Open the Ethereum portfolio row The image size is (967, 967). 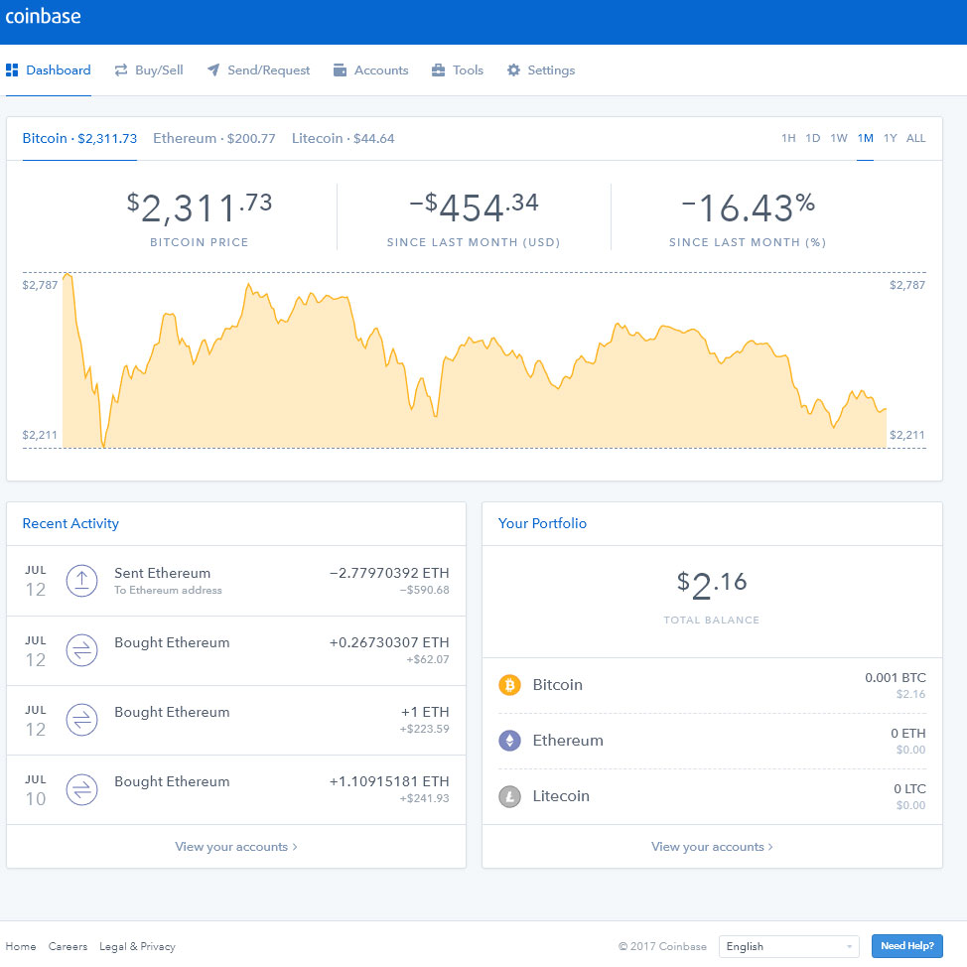coord(712,741)
